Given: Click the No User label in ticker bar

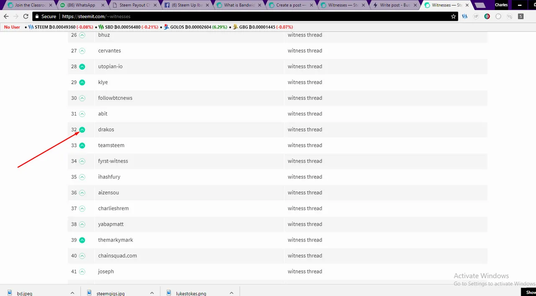Looking at the screenshot, I should (12, 27).
